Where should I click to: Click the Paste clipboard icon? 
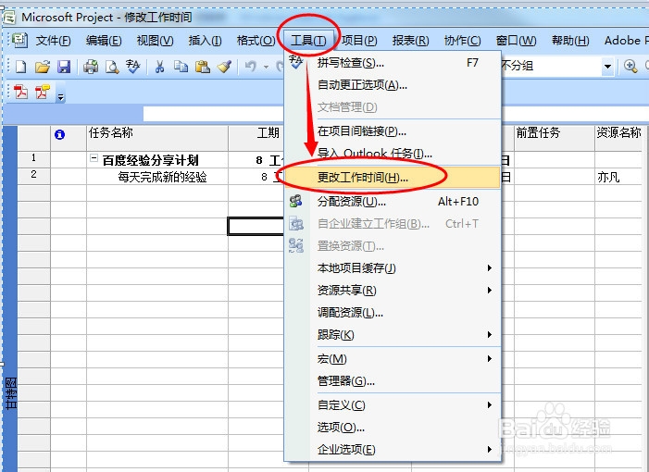click(x=203, y=67)
